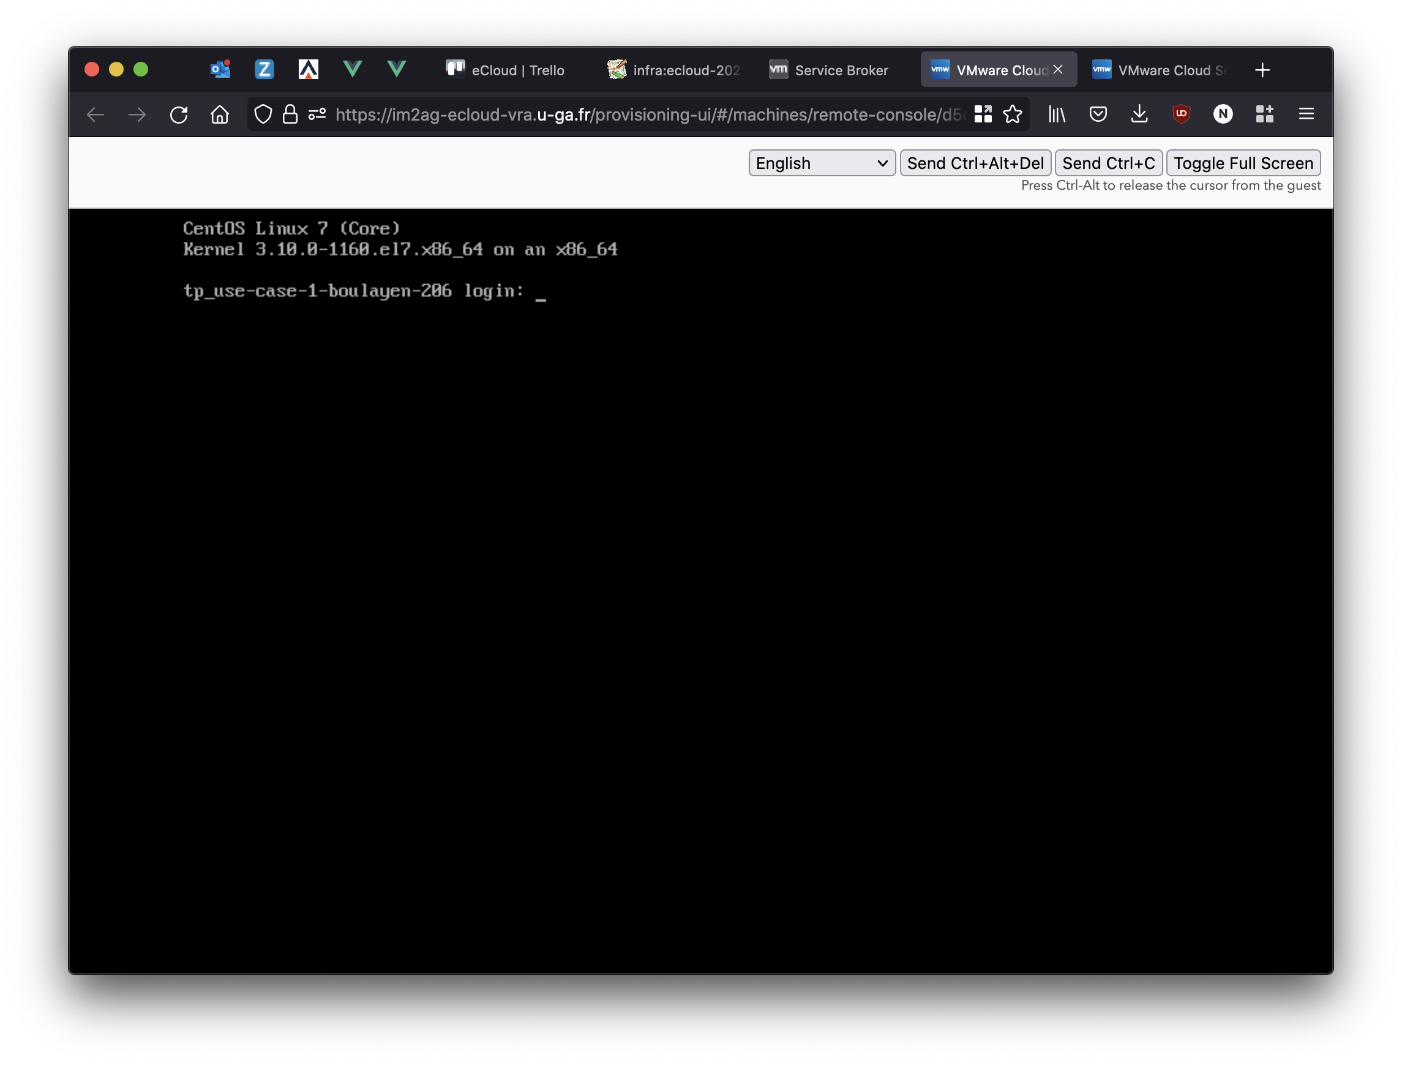Switch to eCloud Trello tab
This screenshot has height=1065, width=1402.
point(505,70)
